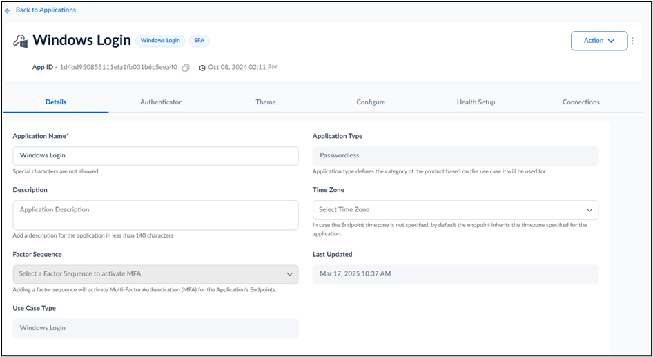Click the clock icon beside the creation date
The height and width of the screenshot is (357, 653).
point(202,68)
